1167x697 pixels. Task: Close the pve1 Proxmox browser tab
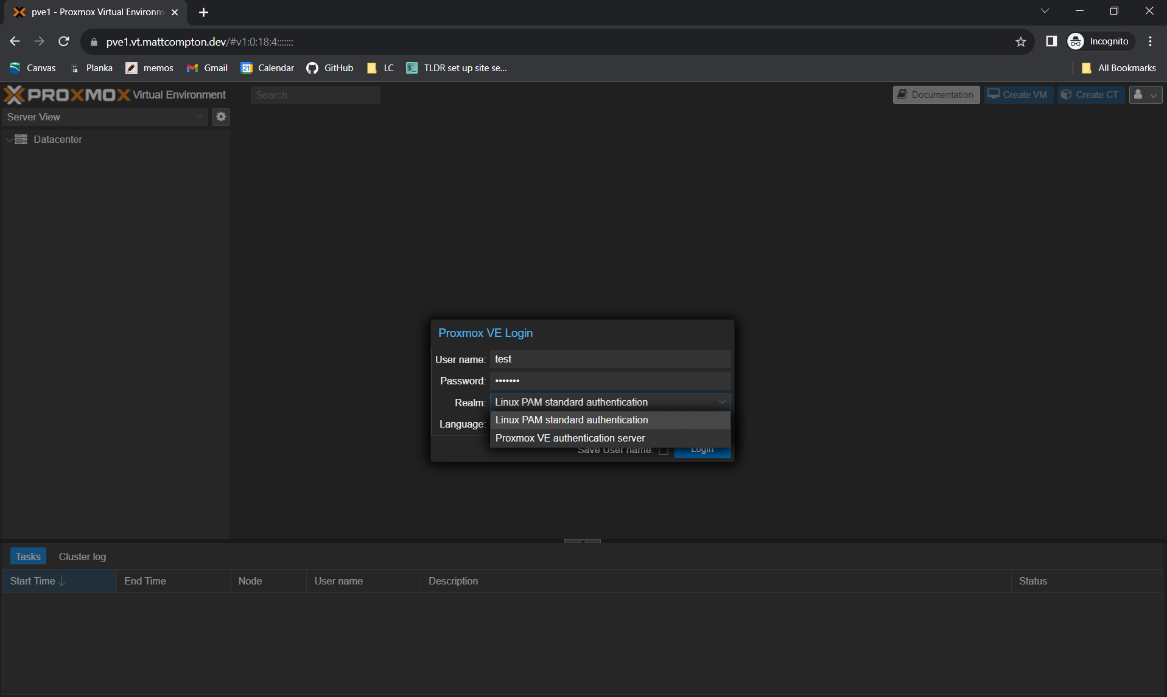tap(175, 12)
